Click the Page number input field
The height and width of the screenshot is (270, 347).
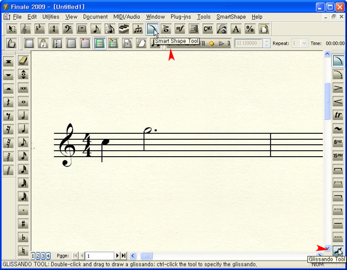99,255
